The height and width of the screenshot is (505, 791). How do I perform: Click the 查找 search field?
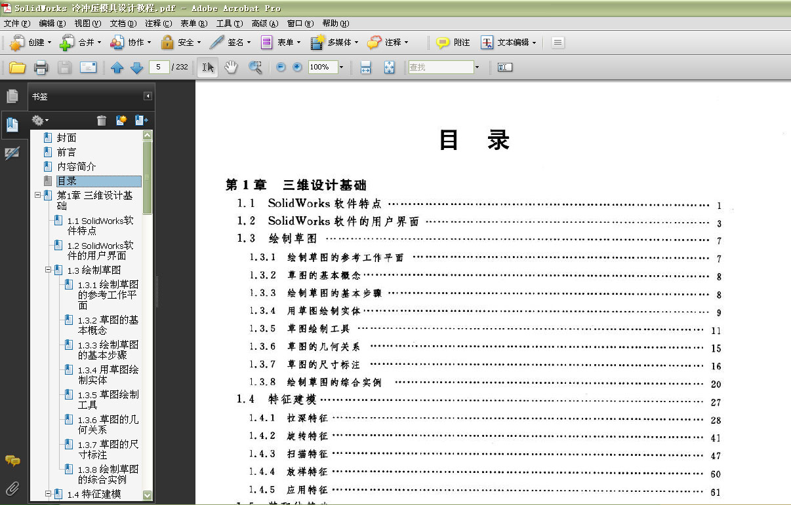tap(441, 67)
